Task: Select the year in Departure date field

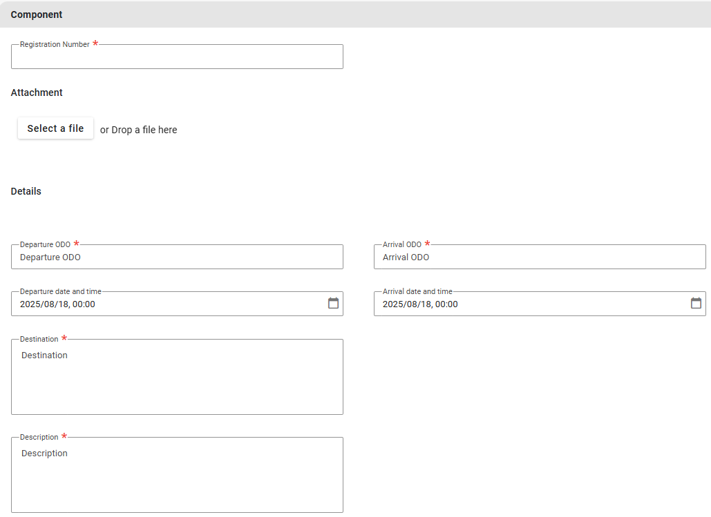Action: tap(30, 304)
